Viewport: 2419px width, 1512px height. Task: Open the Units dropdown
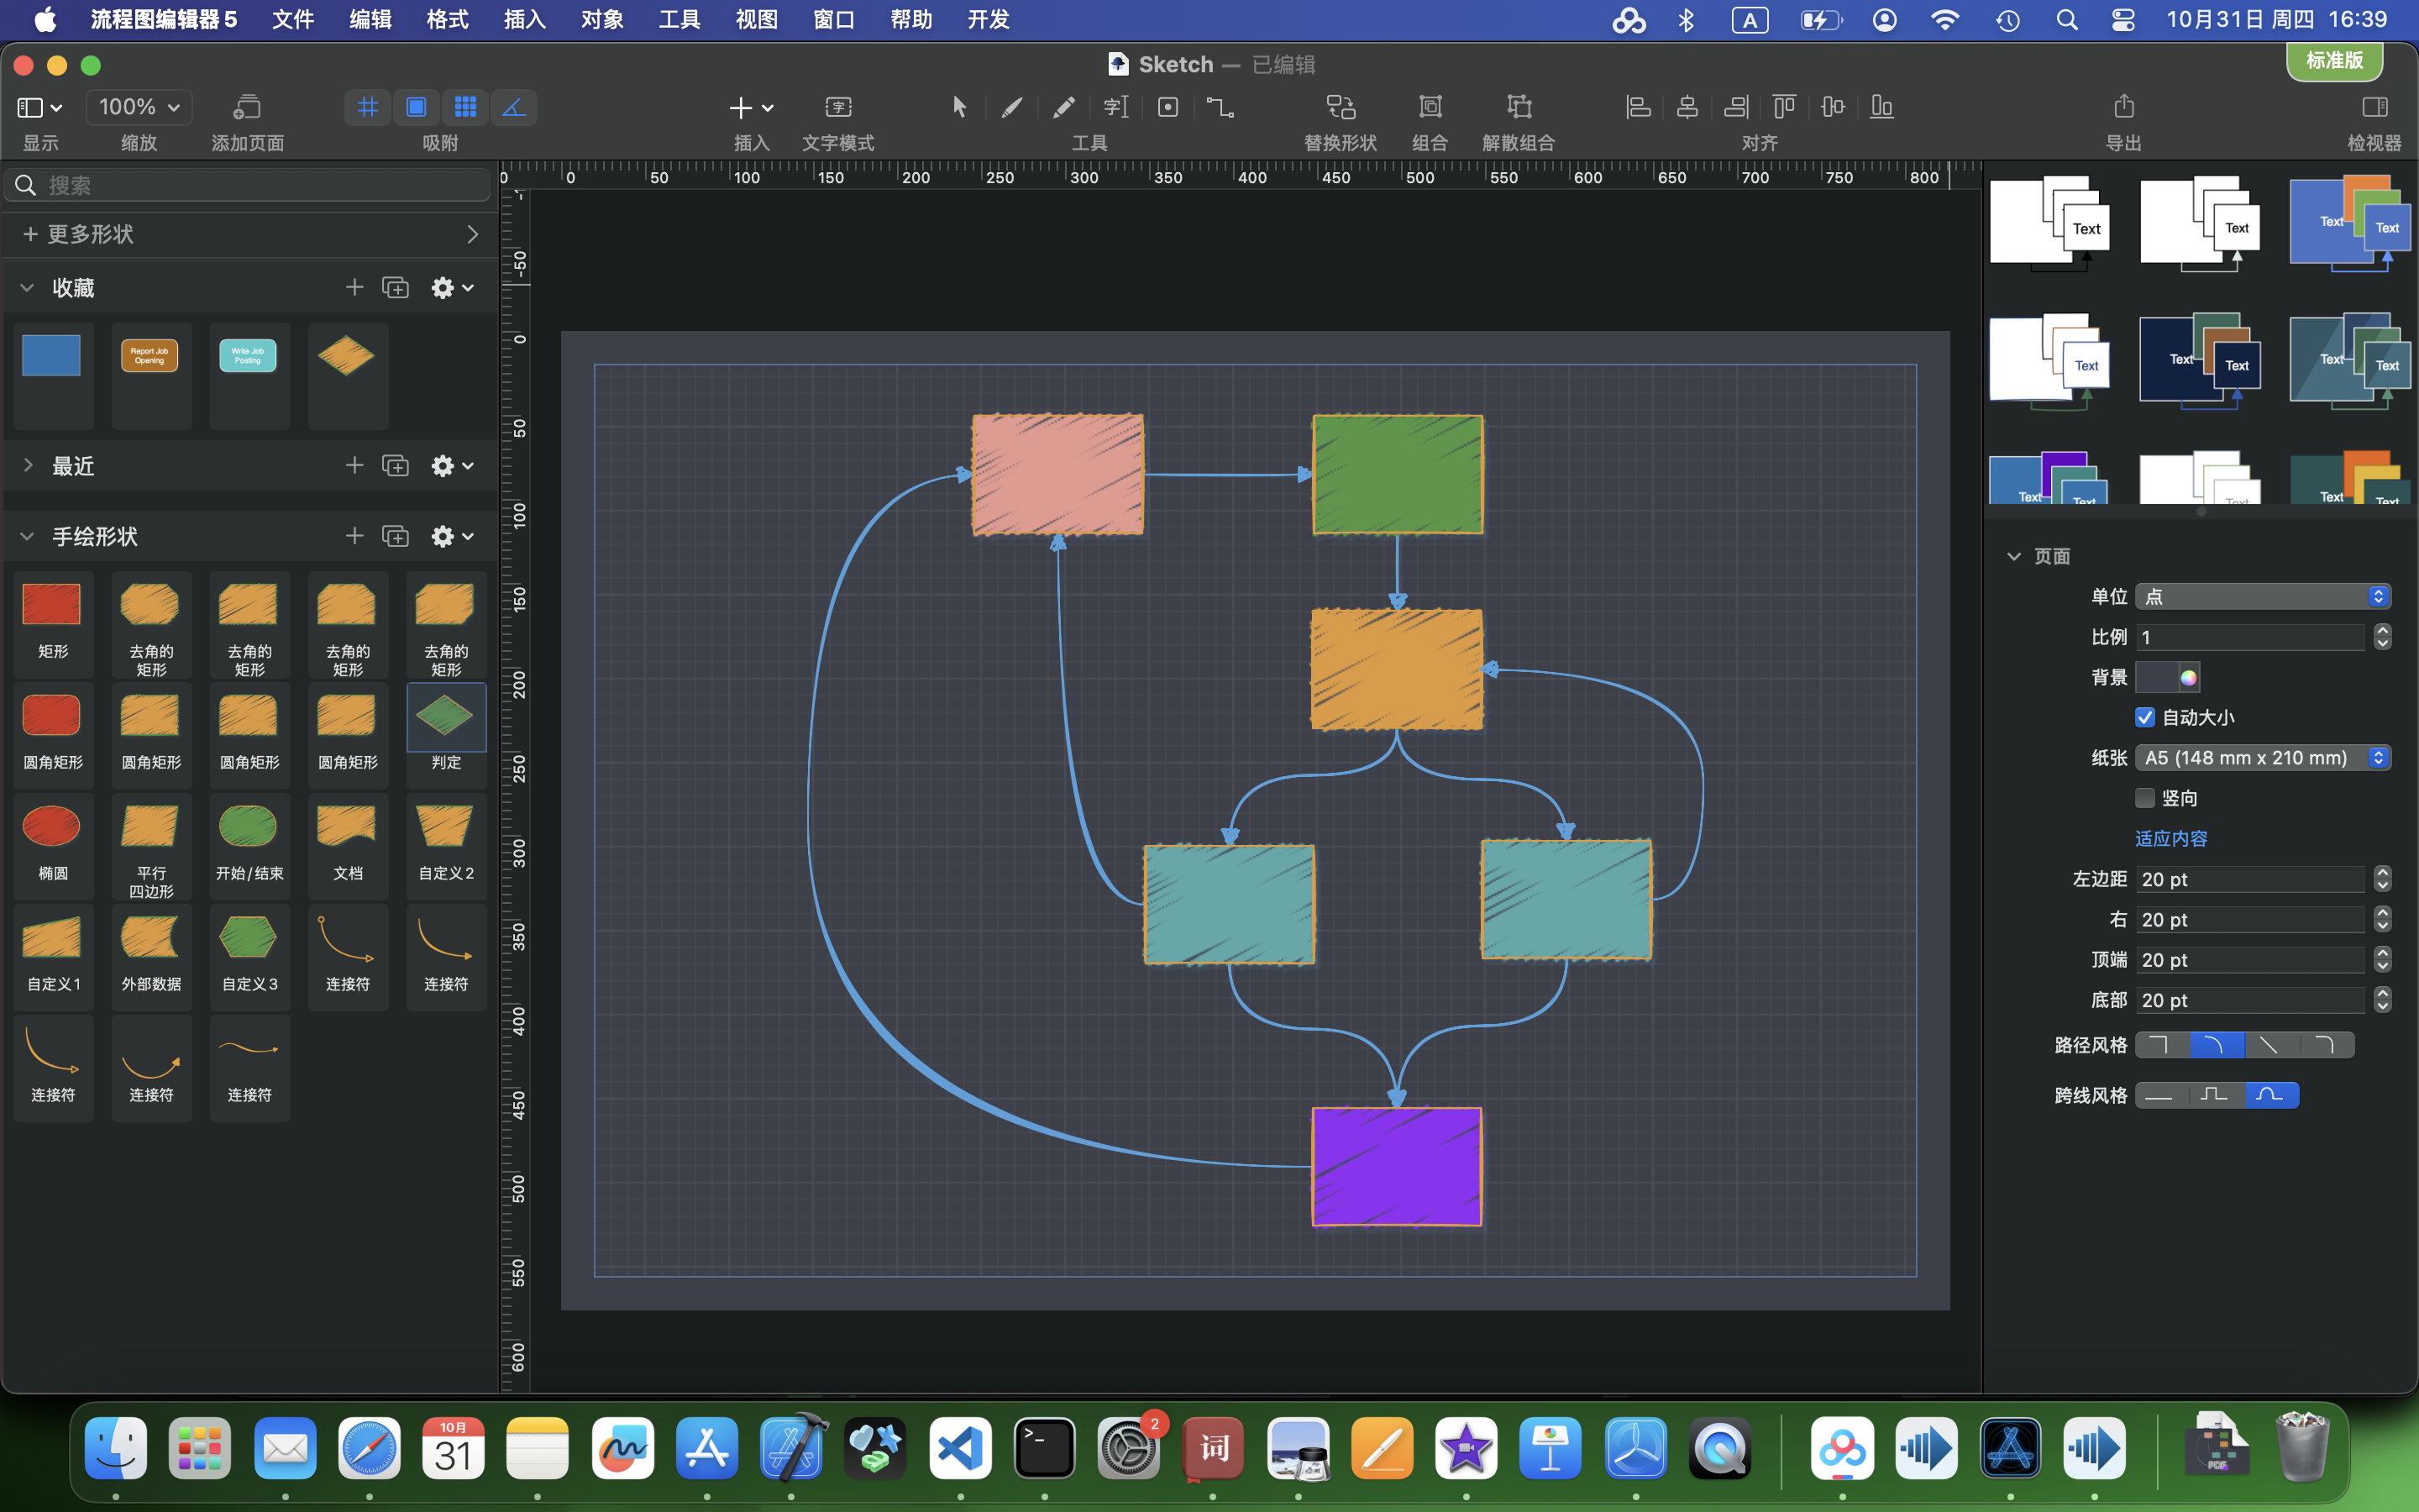2263,597
